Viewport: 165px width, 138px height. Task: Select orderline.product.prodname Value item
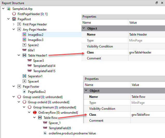72,133
